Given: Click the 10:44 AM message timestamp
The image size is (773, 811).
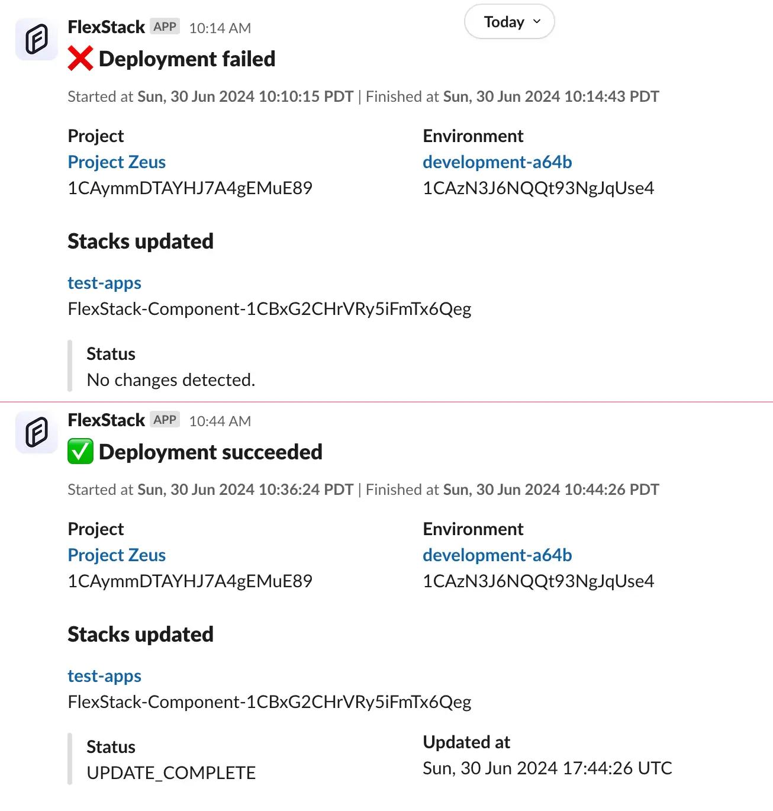Looking at the screenshot, I should point(220,421).
